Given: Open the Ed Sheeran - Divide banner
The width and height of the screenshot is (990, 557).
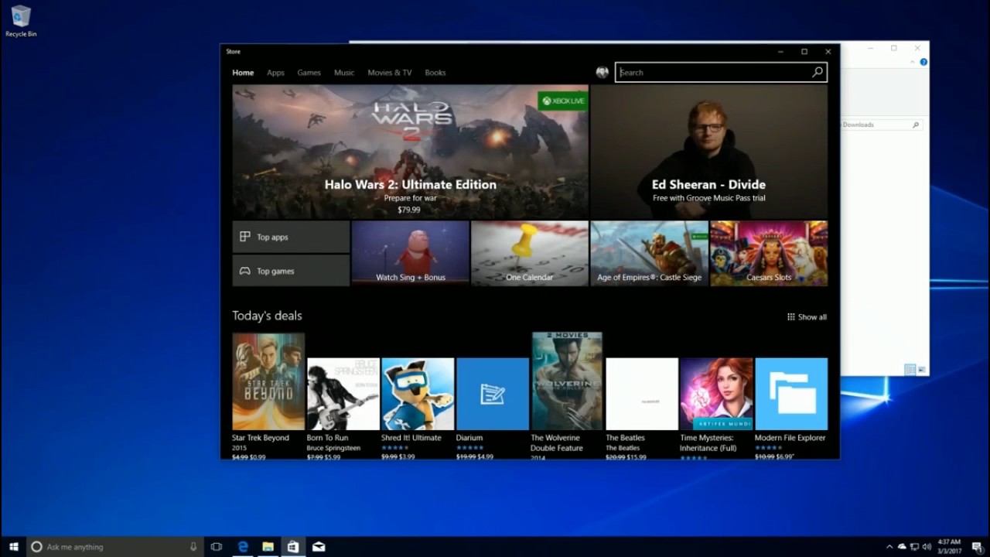Looking at the screenshot, I should coord(709,152).
